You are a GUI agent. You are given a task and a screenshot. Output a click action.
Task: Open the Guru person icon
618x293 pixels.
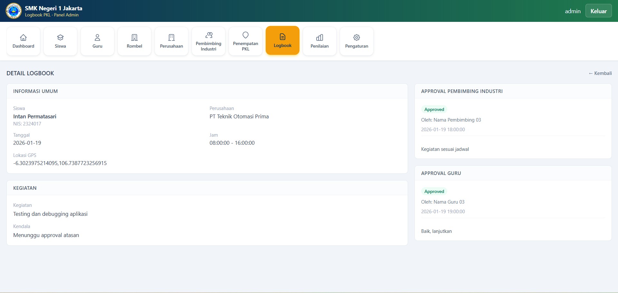click(97, 37)
